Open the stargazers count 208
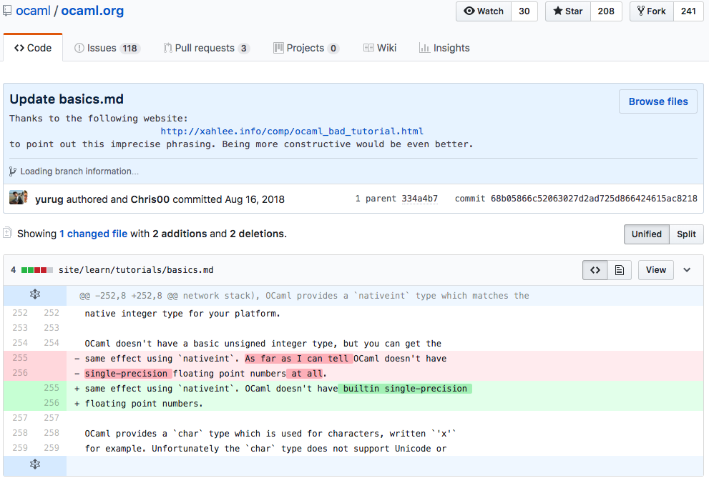 point(606,11)
